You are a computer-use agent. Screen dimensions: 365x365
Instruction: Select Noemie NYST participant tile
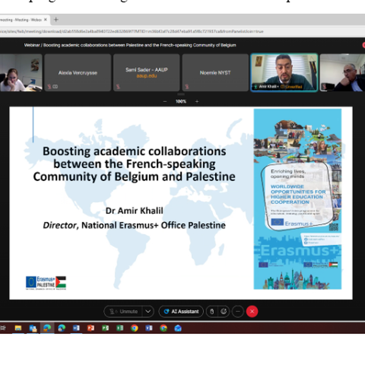[215, 73]
